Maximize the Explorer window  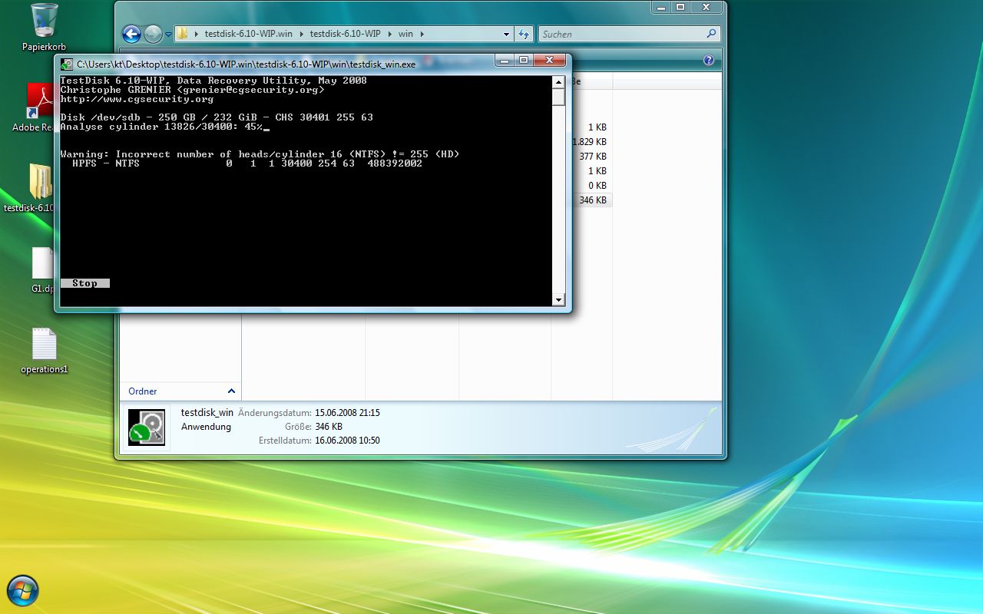(x=680, y=7)
